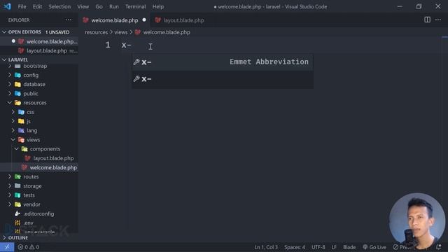Click the routes folder icon
Image resolution: width=448 pixels, height=252 pixels.
(17, 176)
